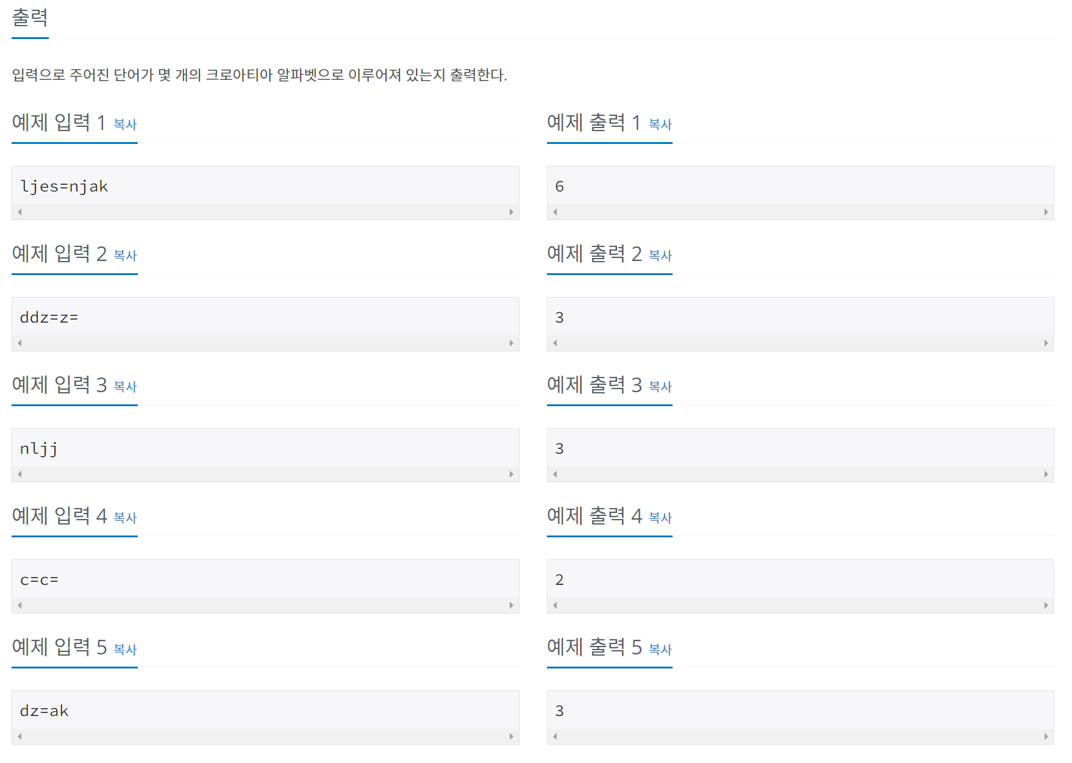
Task: Click right scroll arrow of ljes=njak box
Action: click(x=511, y=212)
